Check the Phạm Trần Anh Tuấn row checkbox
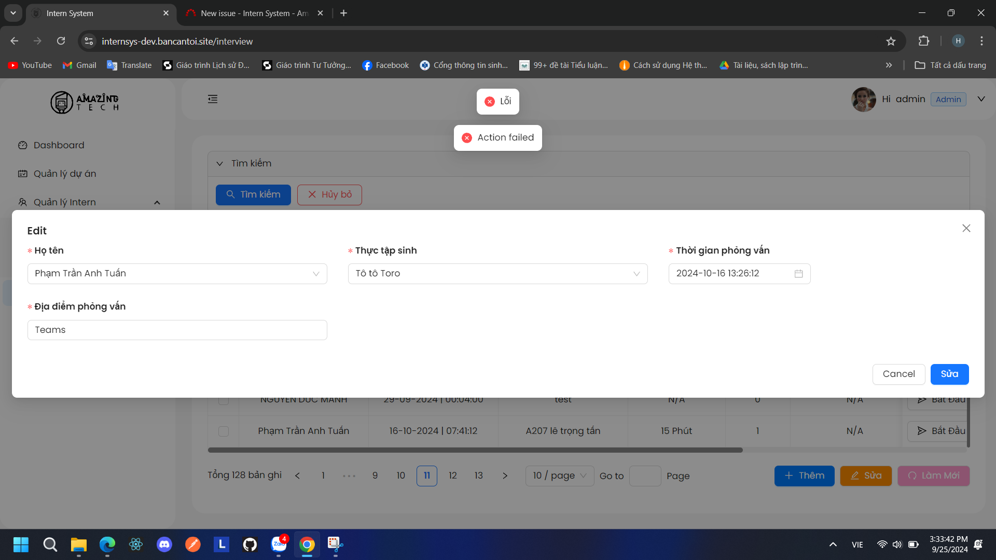This screenshot has width=996, height=560. (224, 431)
